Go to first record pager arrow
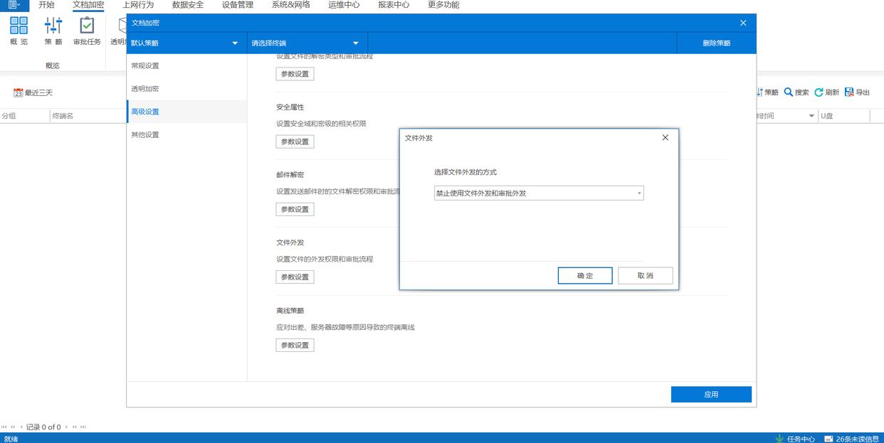The width and height of the screenshot is (884, 443). pos(4,427)
